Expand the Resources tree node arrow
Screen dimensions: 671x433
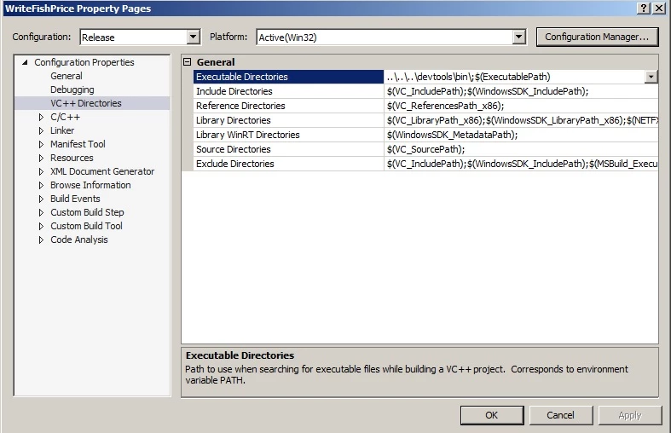pos(41,158)
